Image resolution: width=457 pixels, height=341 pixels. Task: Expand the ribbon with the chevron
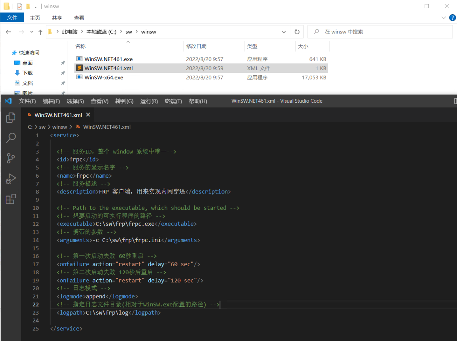pos(443,17)
